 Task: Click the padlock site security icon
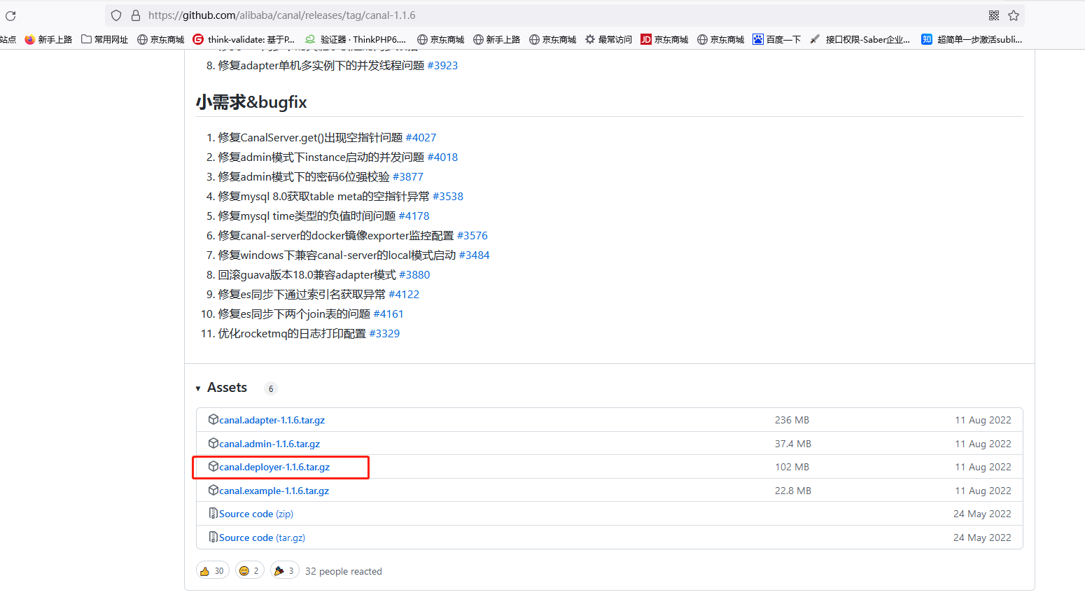coord(136,15)
